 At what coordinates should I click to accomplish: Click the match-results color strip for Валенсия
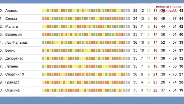pos(86,34)
